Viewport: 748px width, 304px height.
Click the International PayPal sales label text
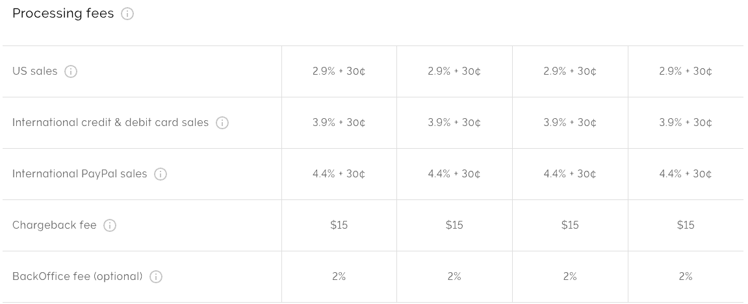(80, 174)
